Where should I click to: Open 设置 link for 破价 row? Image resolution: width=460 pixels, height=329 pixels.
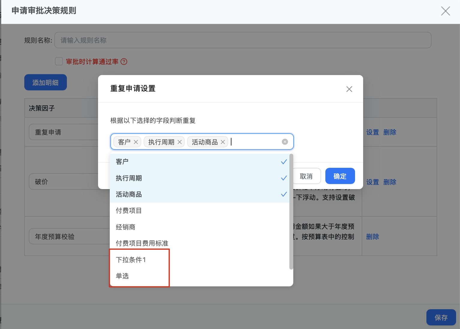[x=372, y=182]
